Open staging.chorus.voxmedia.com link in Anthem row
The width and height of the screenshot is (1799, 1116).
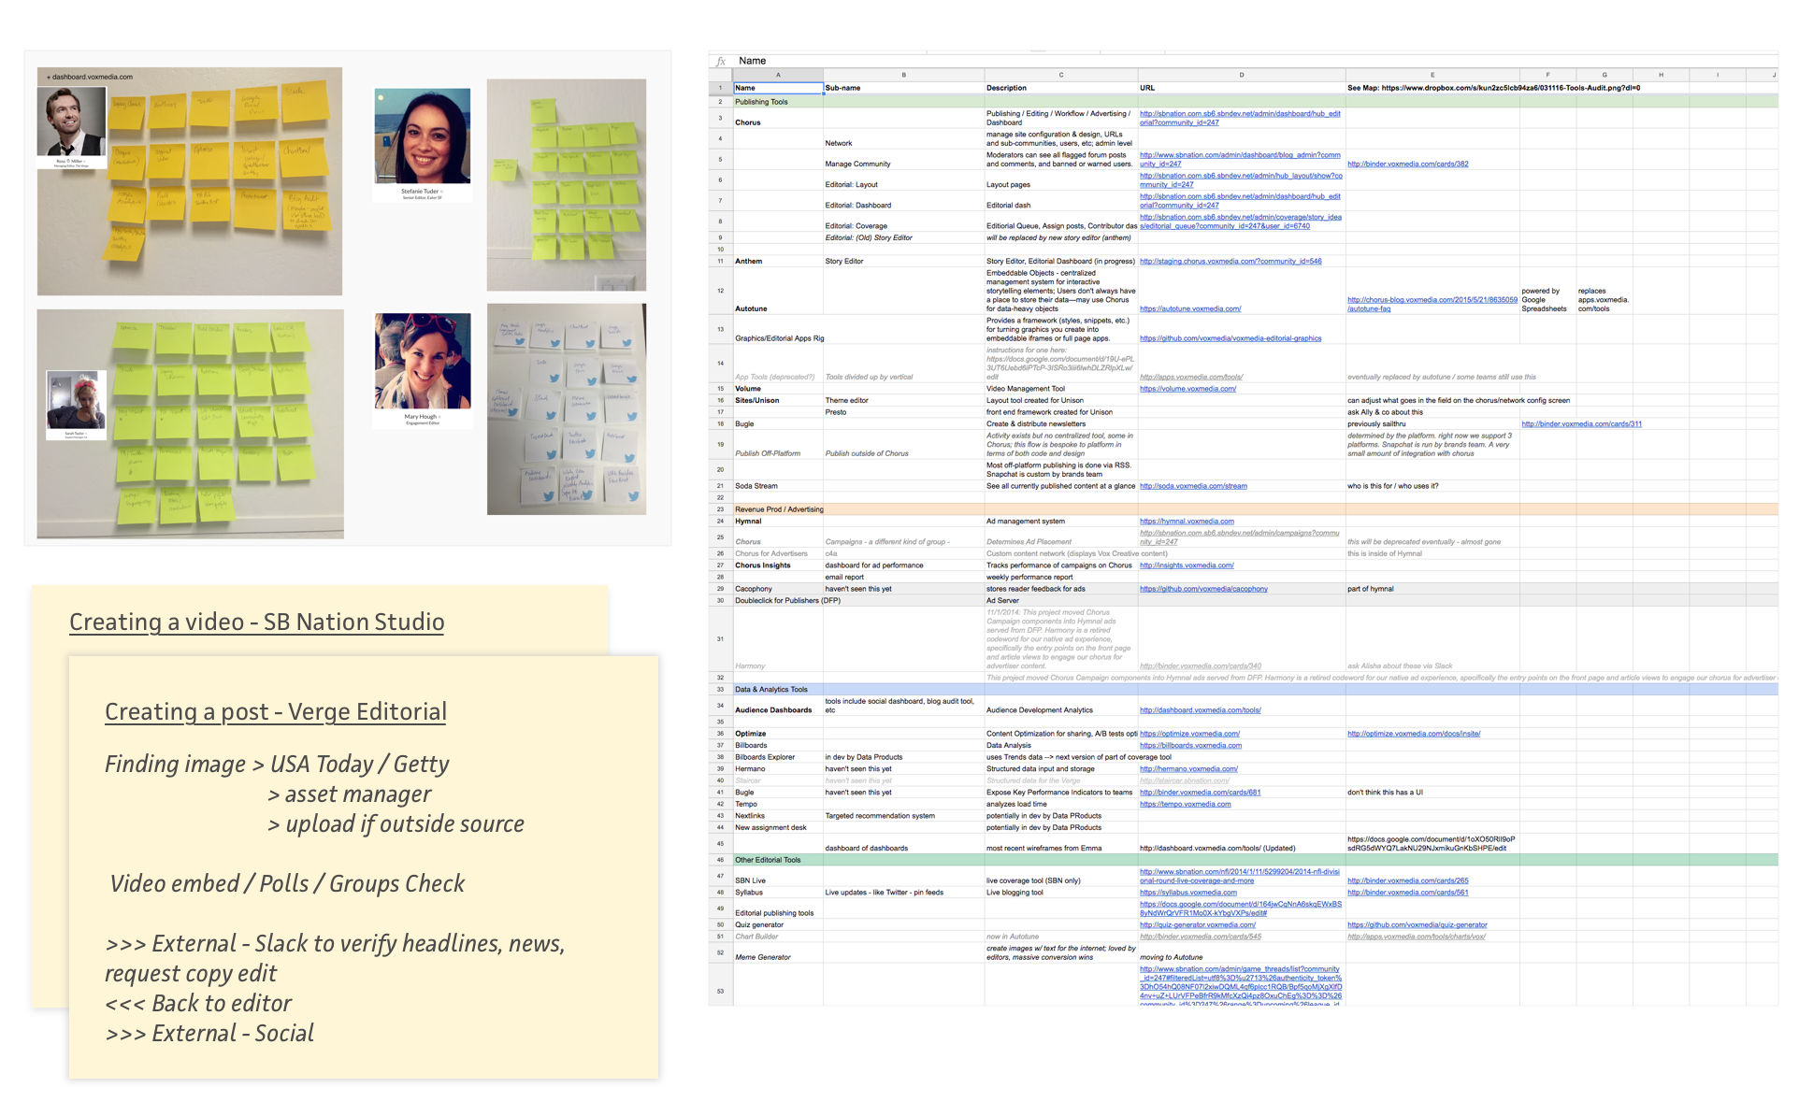pyautogui.click(x=1231, y=262)
